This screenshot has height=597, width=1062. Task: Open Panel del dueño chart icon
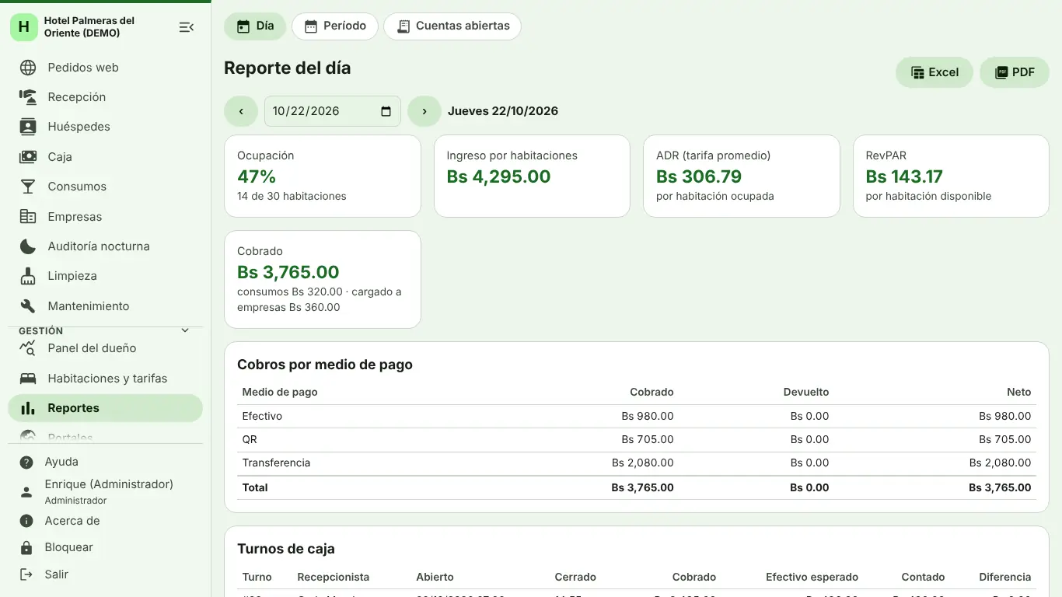pyautogui.click(x=28, y=348)
